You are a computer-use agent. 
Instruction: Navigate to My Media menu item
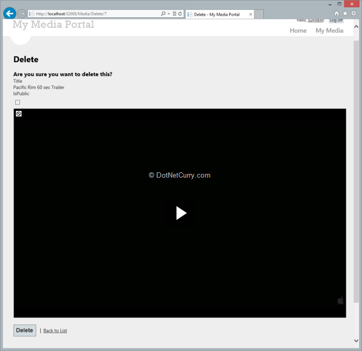click(x=329, y=30)
